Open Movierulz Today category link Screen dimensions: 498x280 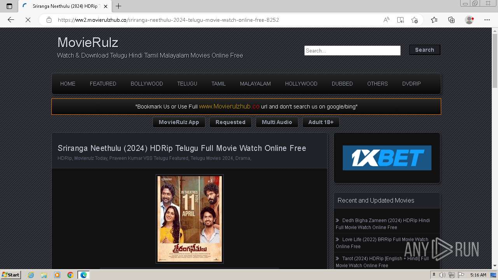point(91,158)
